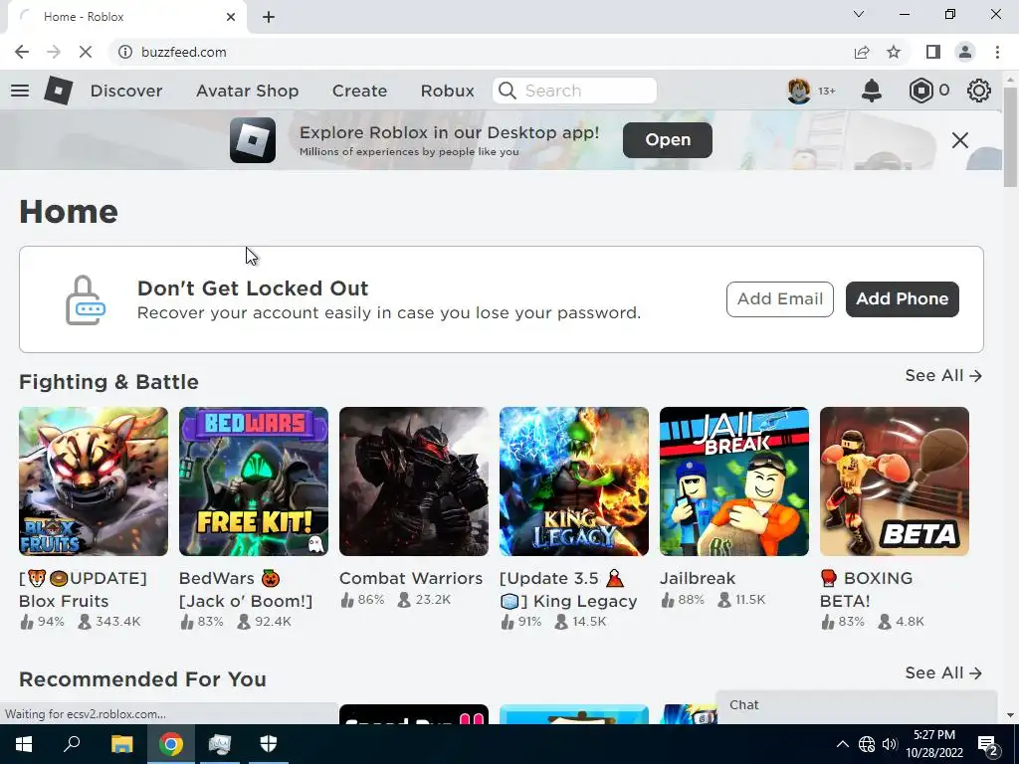The width and height of the screenshot is (1019, 764).
Task: Open the Blox Fruits game thumbnail
Action: [x=94, y=481]
